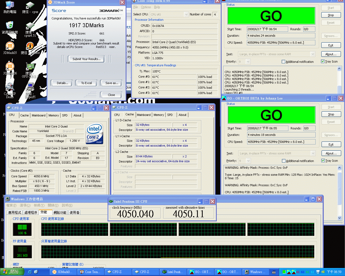The image size is (345, 276).
Task: Click the 4050.040 clock frequency value
Action: [x=135, y=214]
